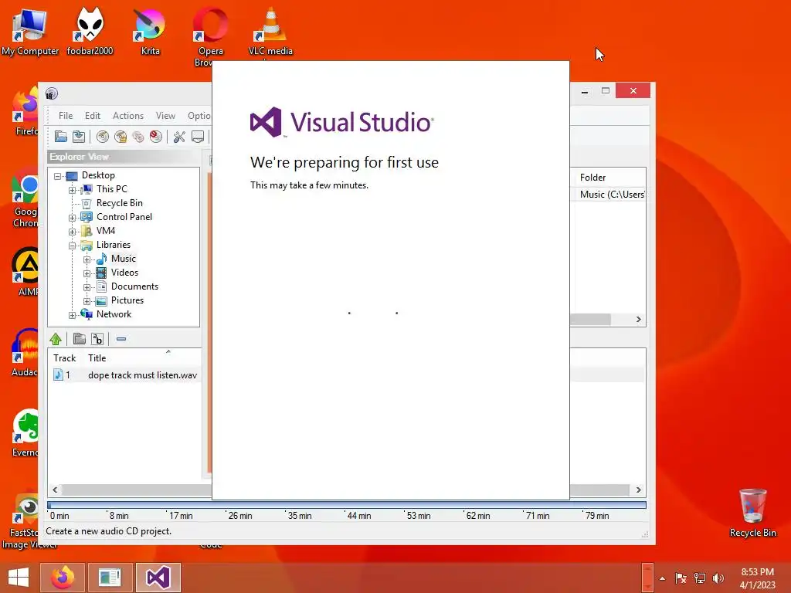Viewport: 791px width, 593px height.
Task: Open the Recycle Bin desktop icon
Action: 753,513
